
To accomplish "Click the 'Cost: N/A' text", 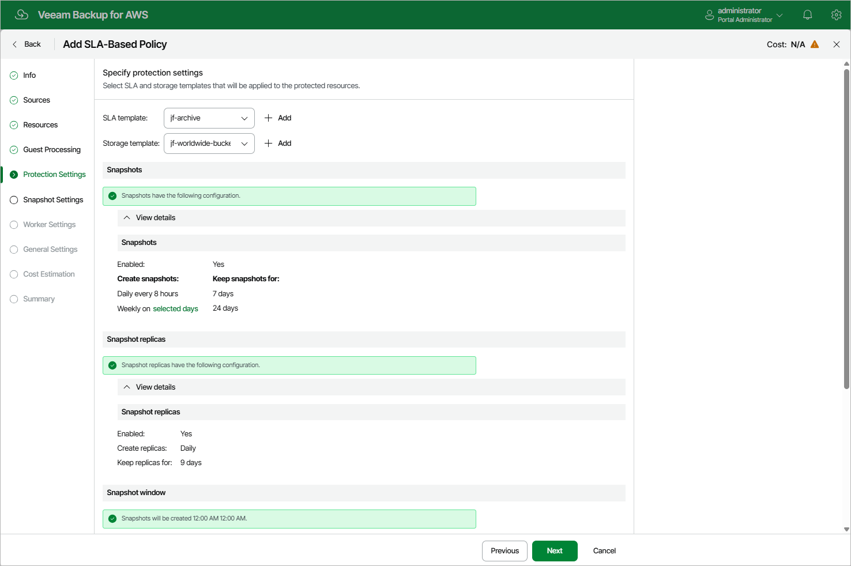I will pyautogui.click(x=786, y=44).
